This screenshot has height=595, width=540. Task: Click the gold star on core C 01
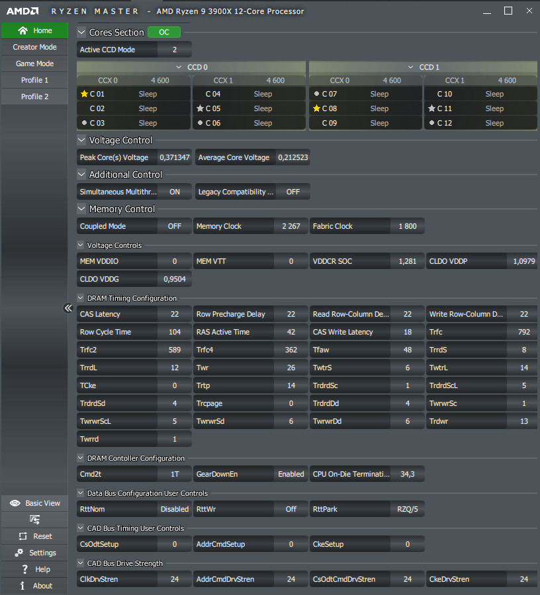(84, 94)
